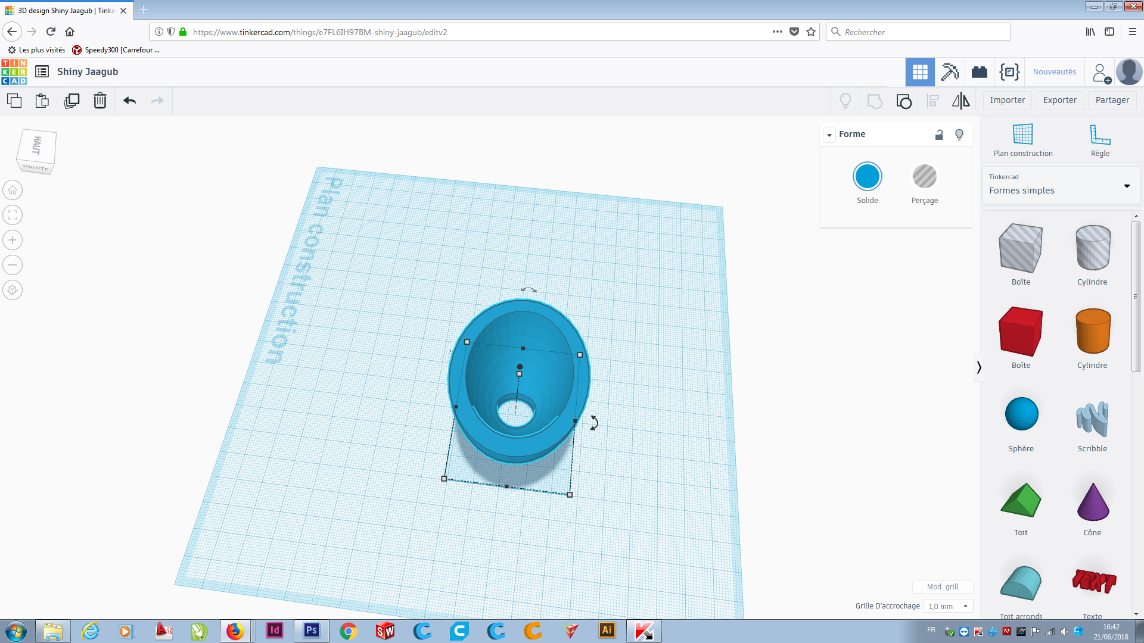1144x643 pixels.
Task: Open the Grille D'accrochage snap dropdown
Action: click(x=948, y=606)
